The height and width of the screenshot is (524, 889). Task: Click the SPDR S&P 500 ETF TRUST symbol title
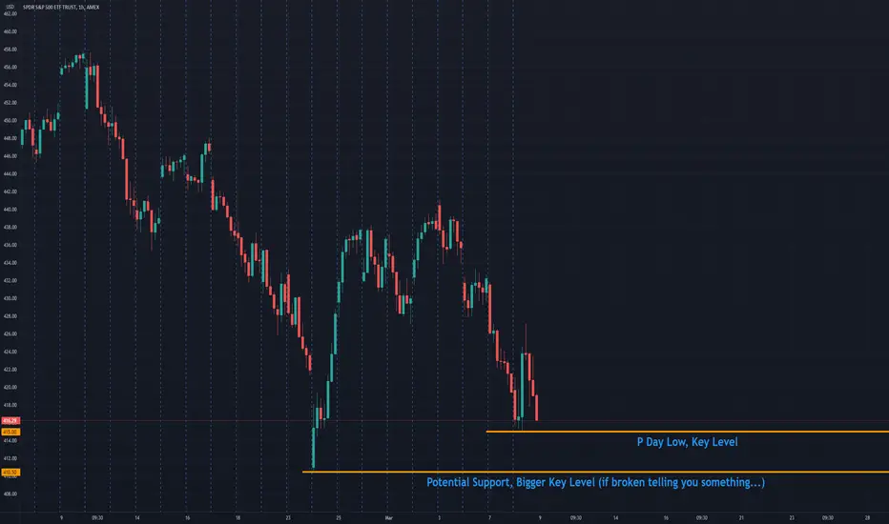(61, 7)
